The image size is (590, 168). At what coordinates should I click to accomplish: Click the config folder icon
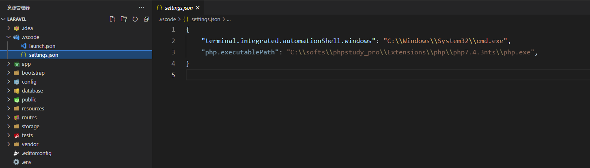[x=17, y=82]
